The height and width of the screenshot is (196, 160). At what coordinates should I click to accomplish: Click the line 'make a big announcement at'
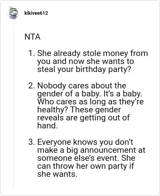click(91, 150)
